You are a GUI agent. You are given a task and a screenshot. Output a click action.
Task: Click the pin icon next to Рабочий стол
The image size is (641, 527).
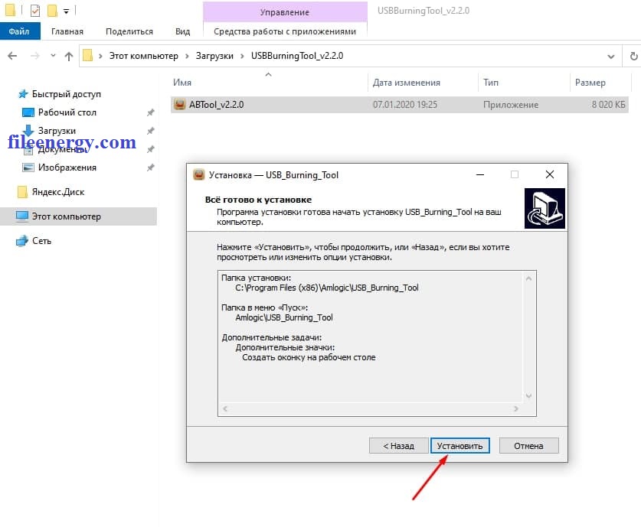[150, 112]
